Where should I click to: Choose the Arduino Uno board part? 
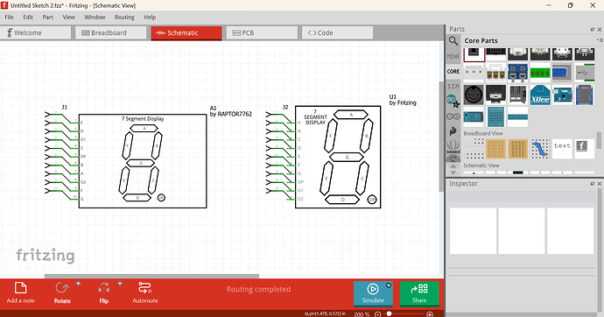[x=562, y=95]
